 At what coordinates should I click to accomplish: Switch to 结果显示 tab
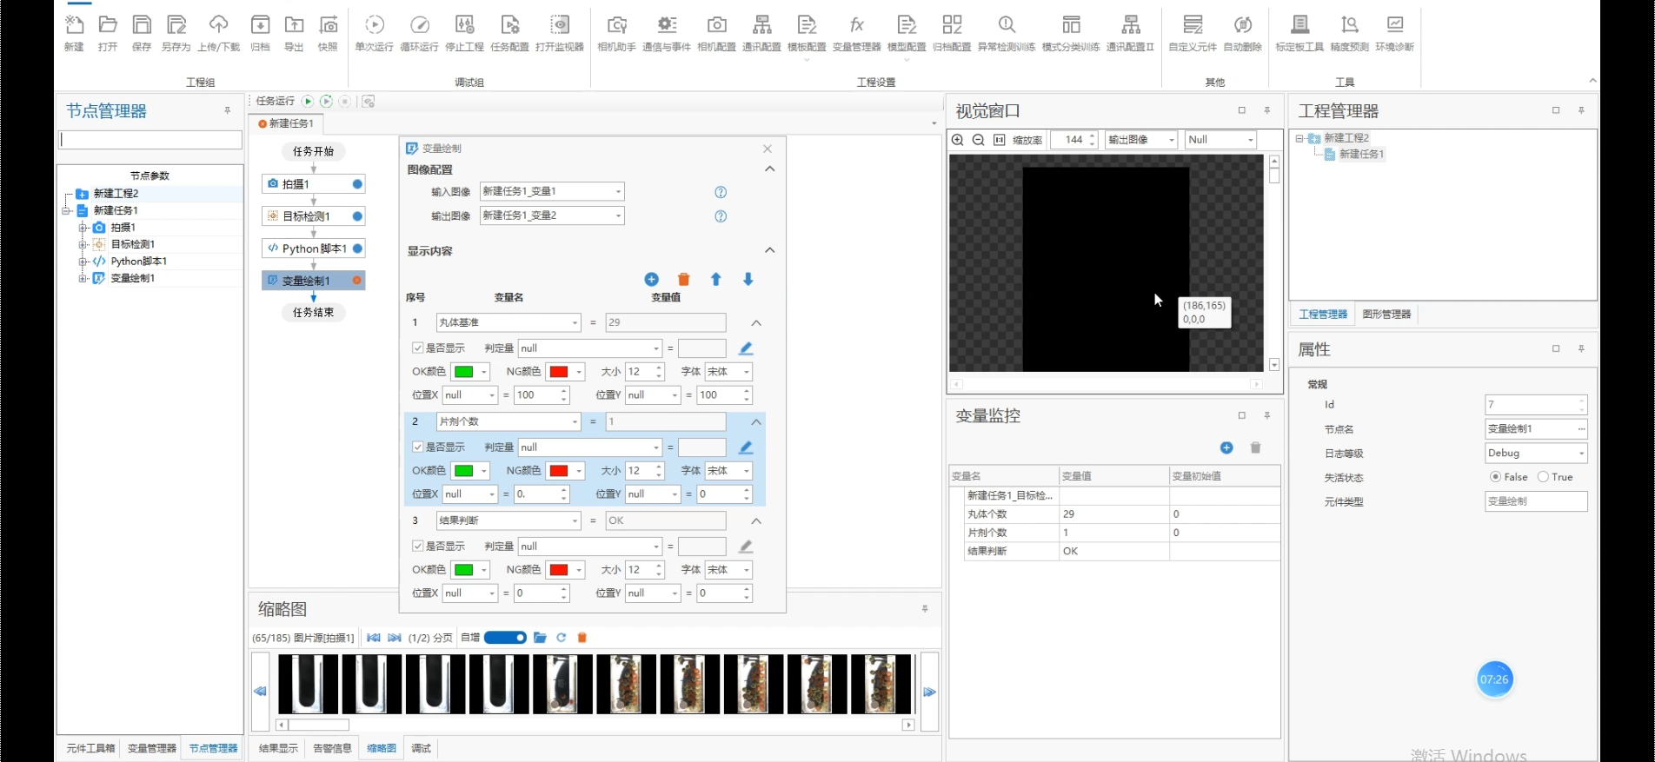(x=278, y=748)
